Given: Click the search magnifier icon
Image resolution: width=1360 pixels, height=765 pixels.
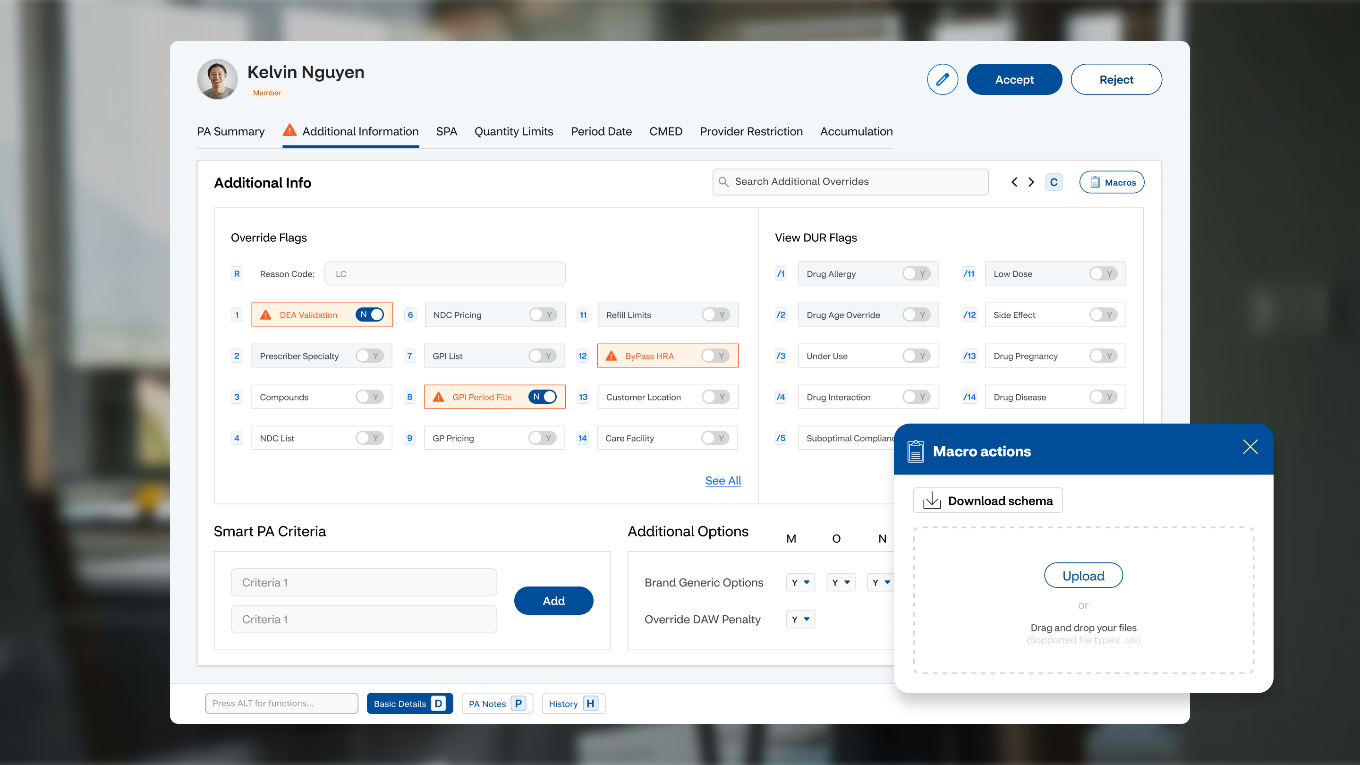Looking at the screenshot, I should [724, 182].
